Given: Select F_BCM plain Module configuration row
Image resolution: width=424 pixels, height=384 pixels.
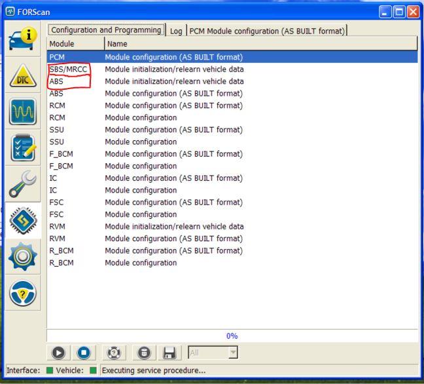Looking at the screenshot, I should [x=232, y=166].
